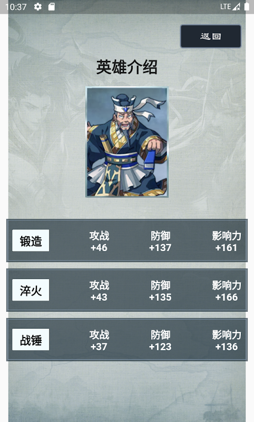Click 防御 +123 stat in 战锤 row
This screenshot has width=254, height=422.
(x=160, y=340)
